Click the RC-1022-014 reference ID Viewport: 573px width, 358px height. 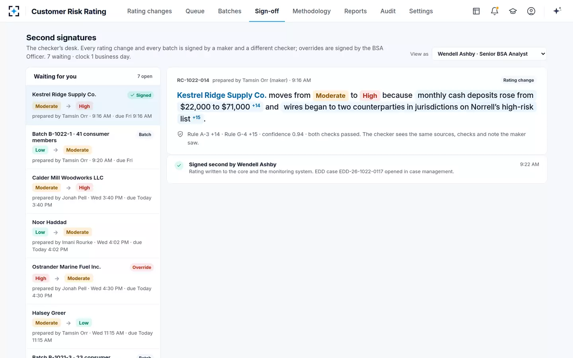click(193, 80)
